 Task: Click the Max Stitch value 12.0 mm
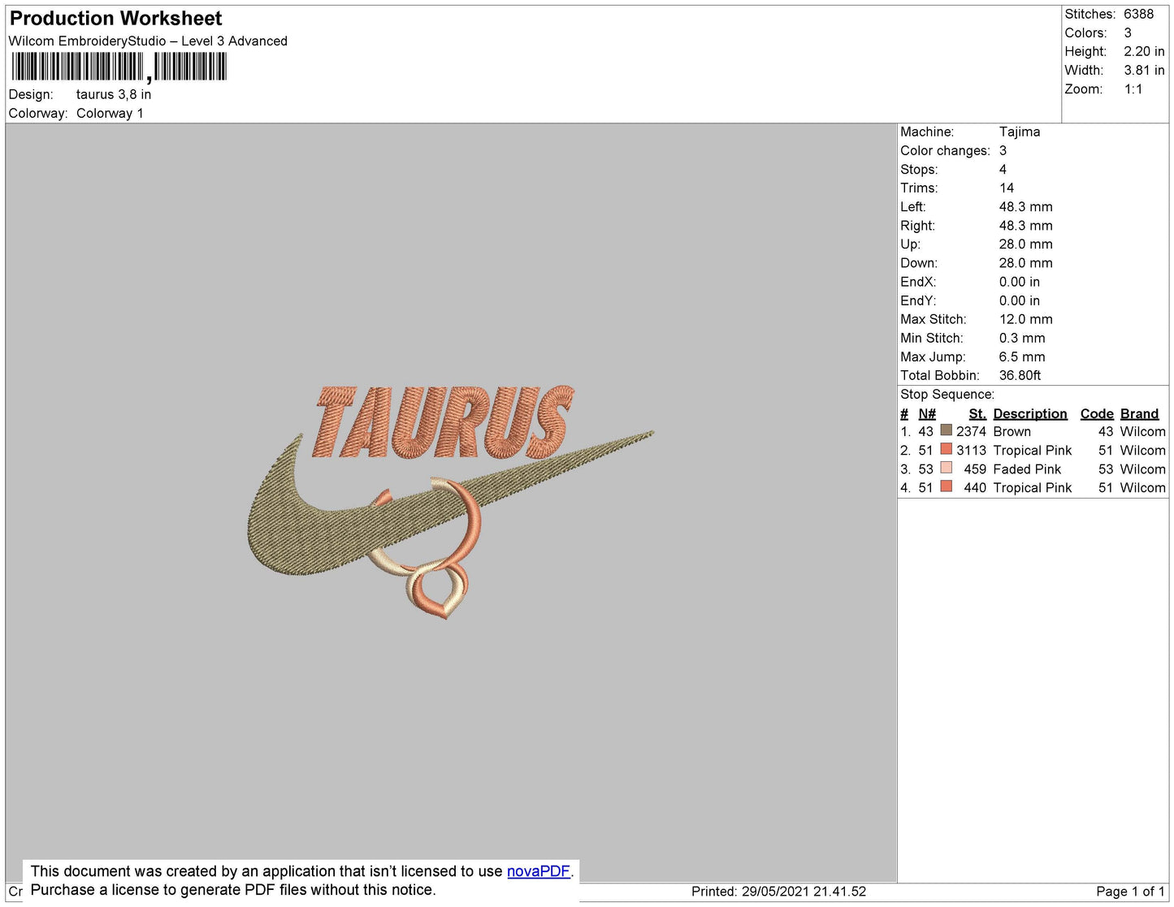click(x=1026, y=319)
